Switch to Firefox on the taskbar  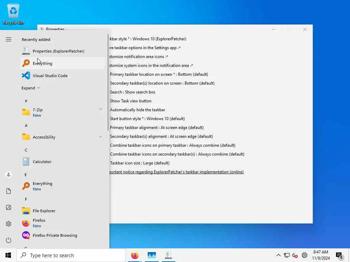coord(135,255)
